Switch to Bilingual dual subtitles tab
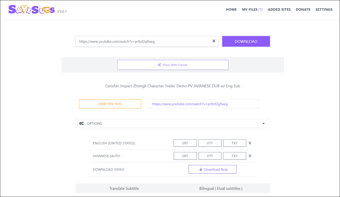The width and height of the screenshot is (340, 197). [x=221, y=188]
